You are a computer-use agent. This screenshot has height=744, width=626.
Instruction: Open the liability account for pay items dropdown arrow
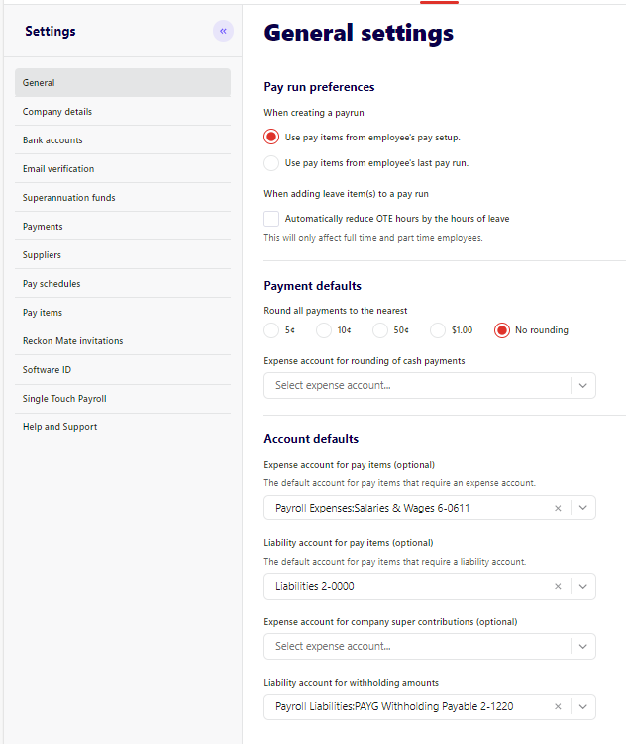[x=583, y=586]
